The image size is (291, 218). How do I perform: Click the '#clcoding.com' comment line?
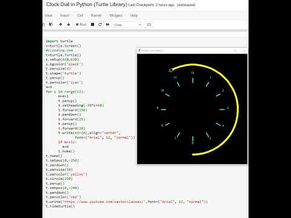[x=59, y=50]
